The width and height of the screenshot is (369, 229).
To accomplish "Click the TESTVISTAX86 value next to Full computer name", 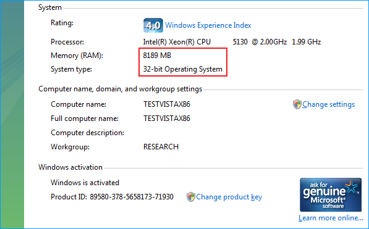I will pyautogui.click(x=167, y=119).
